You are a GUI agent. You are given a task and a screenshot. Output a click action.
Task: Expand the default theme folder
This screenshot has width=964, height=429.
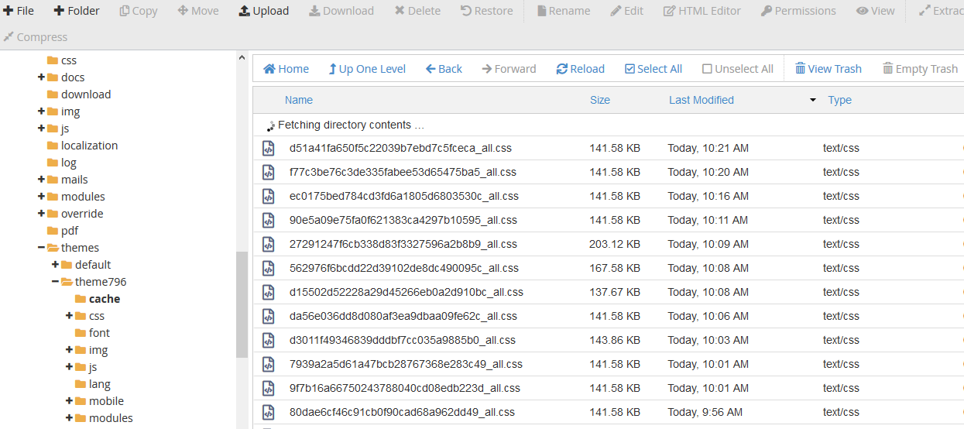click(55, 265)
